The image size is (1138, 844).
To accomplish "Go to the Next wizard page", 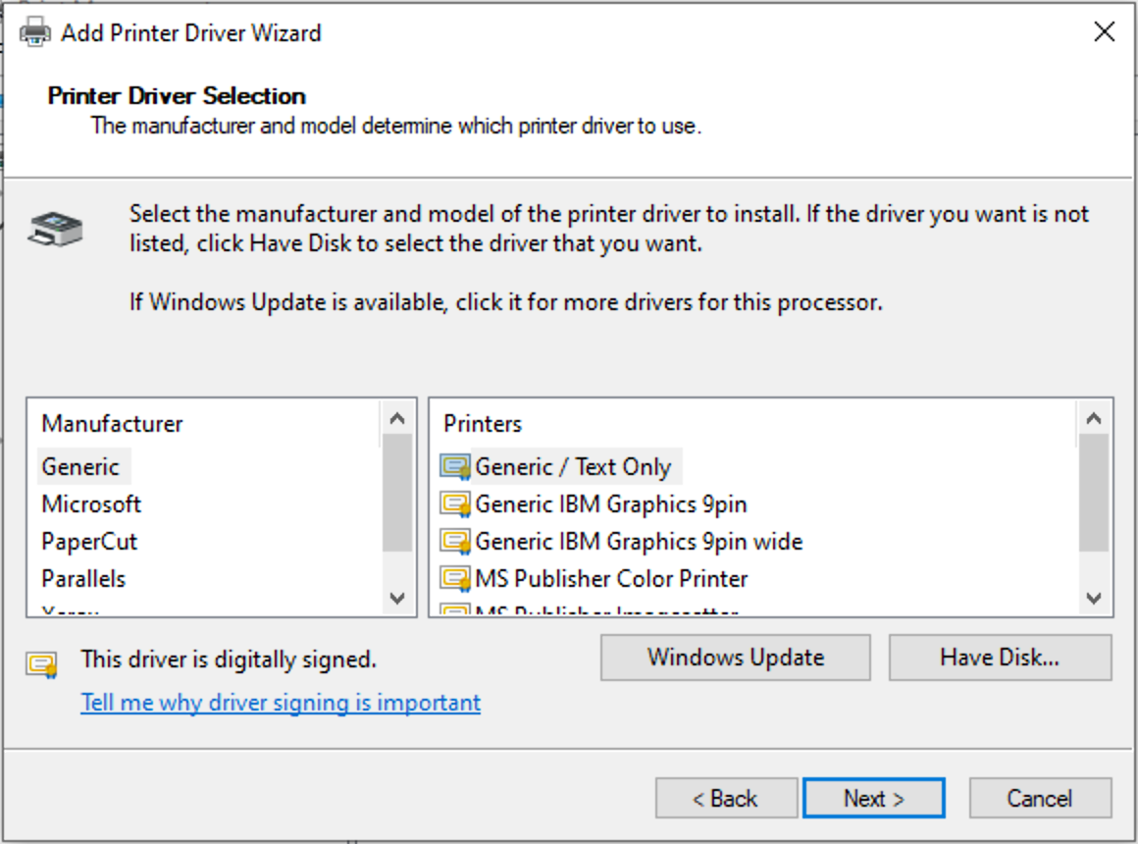I will click(x=874, y=798).
